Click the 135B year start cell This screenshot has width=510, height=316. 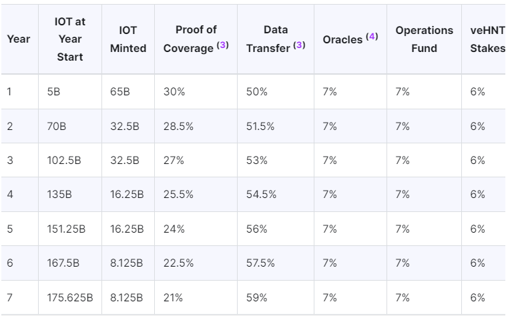pos(60,195)
